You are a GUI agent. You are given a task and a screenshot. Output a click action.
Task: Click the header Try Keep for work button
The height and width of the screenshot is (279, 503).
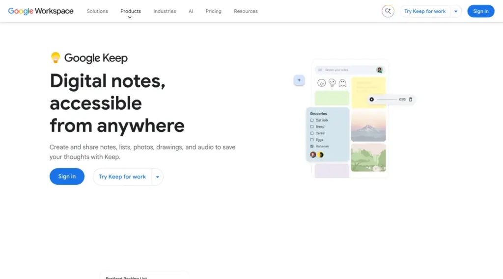click(x=425, y=11)
